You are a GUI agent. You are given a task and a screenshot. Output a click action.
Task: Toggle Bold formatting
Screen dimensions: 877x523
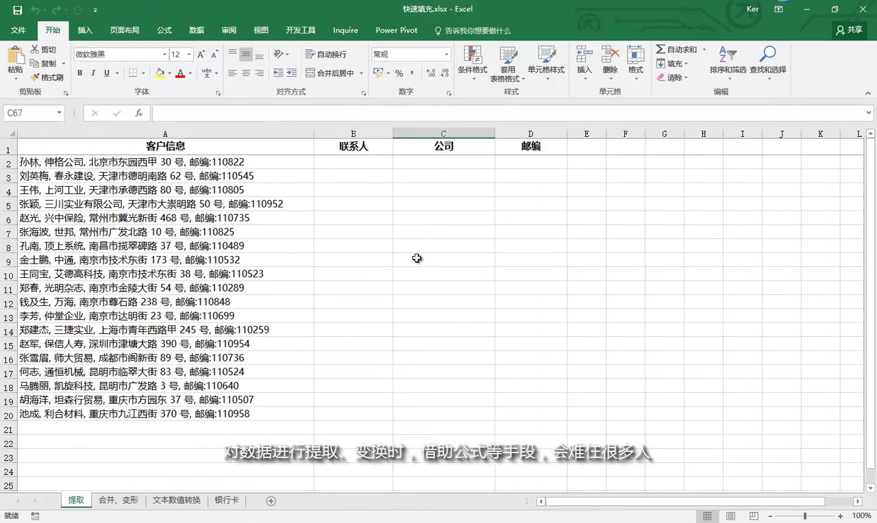tap(79, 73)
